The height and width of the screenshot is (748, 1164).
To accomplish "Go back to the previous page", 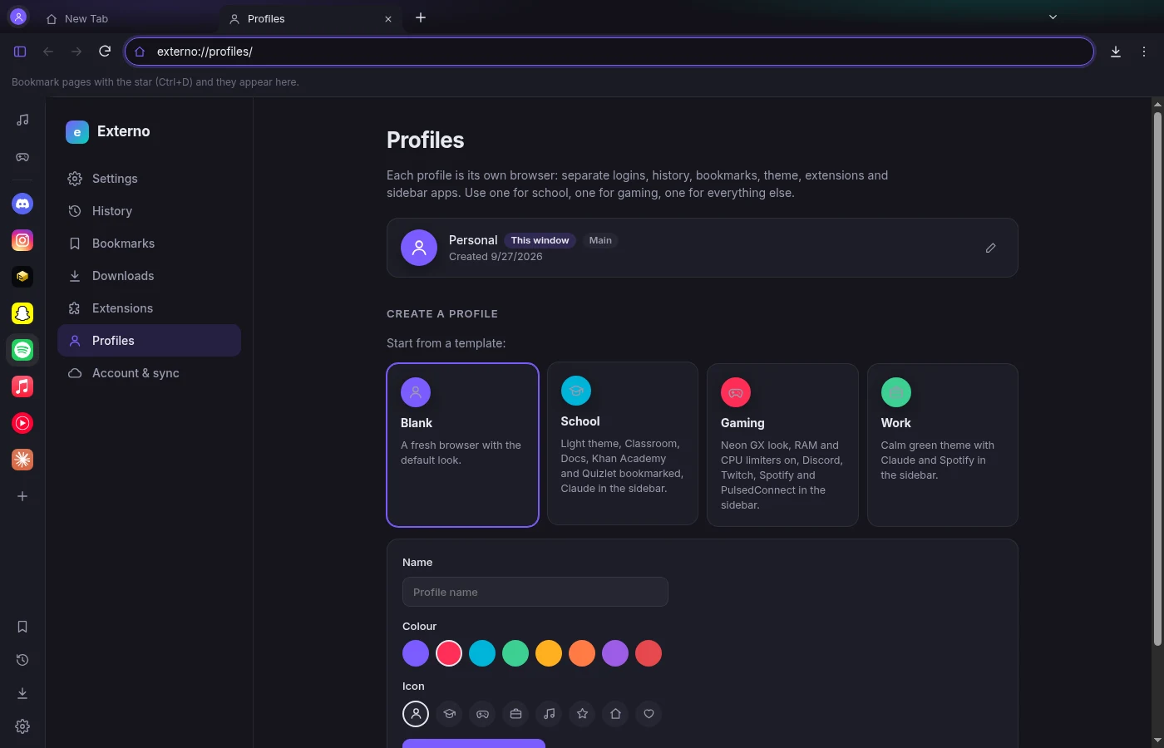I will point(48,52).
